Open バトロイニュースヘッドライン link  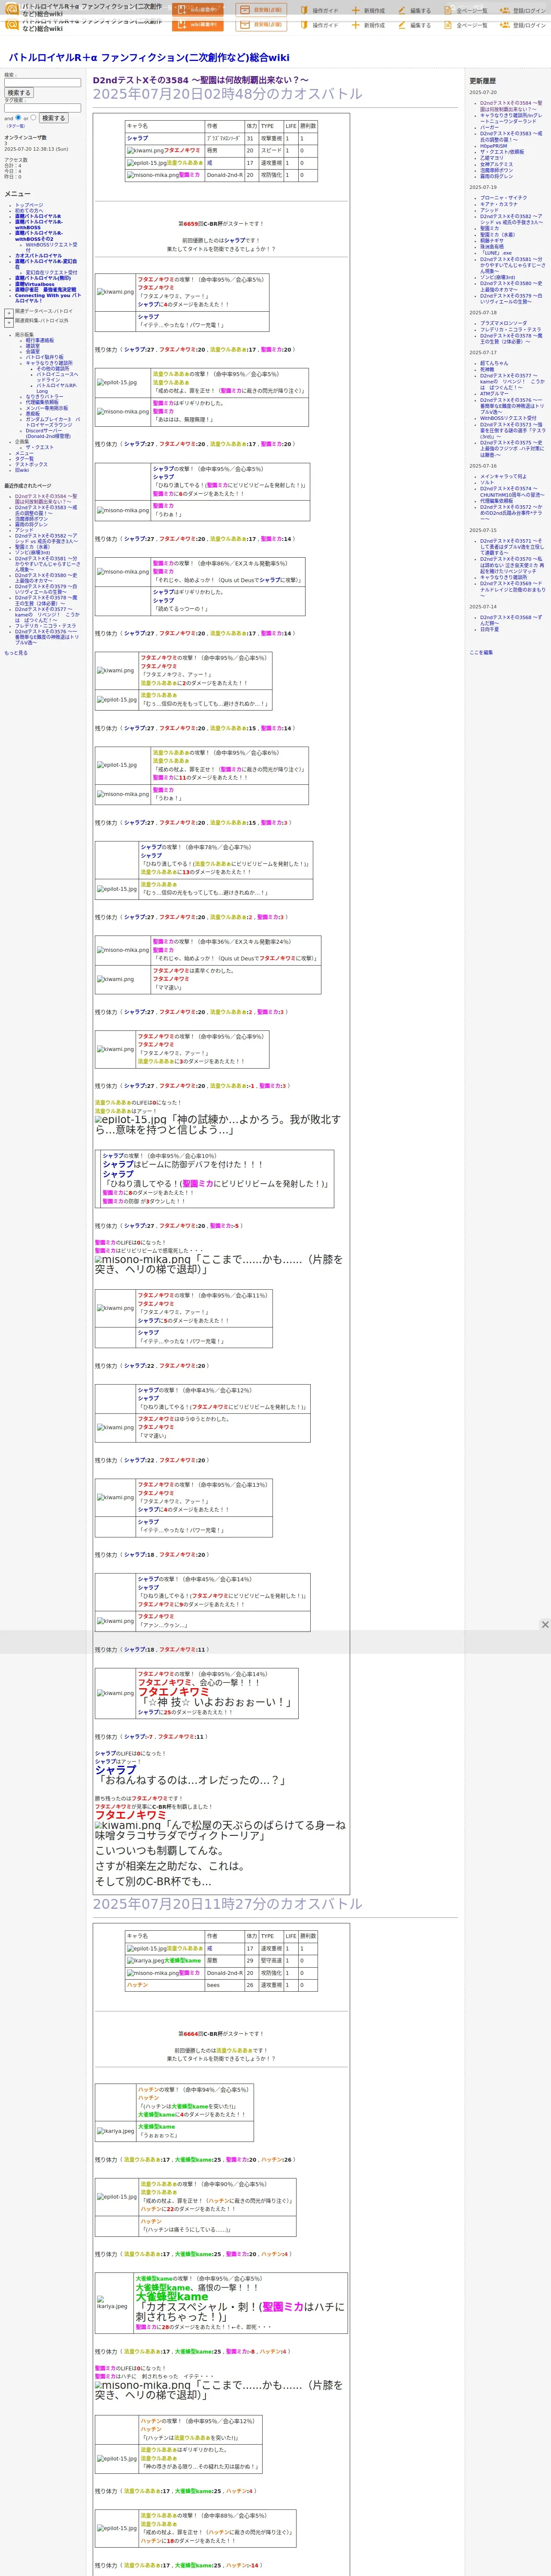point(57,377)
